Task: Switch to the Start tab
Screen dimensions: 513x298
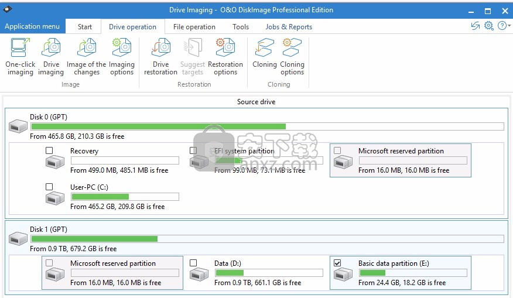Action: 85,27
